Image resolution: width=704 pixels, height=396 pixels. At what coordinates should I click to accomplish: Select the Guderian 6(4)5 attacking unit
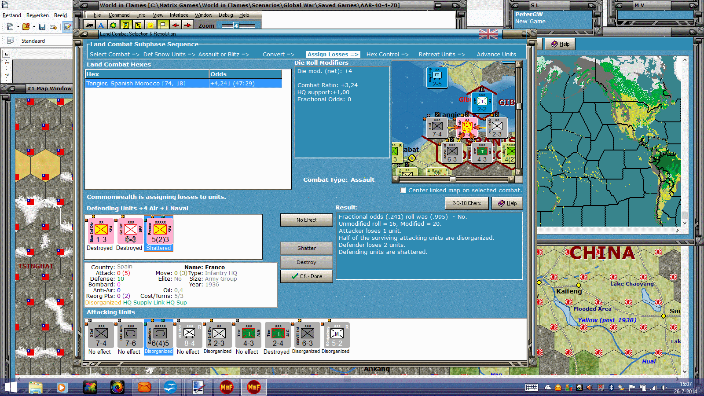tap(159, 337)
